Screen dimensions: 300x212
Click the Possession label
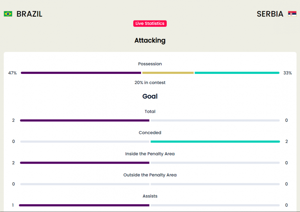(x=150, y=64)
